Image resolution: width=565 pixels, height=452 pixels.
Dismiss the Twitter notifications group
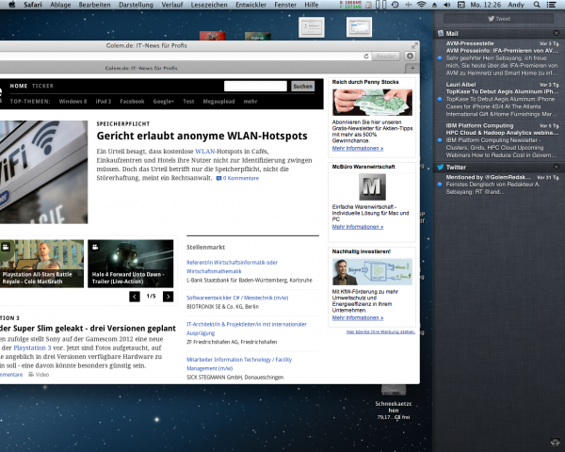[556, 168]
